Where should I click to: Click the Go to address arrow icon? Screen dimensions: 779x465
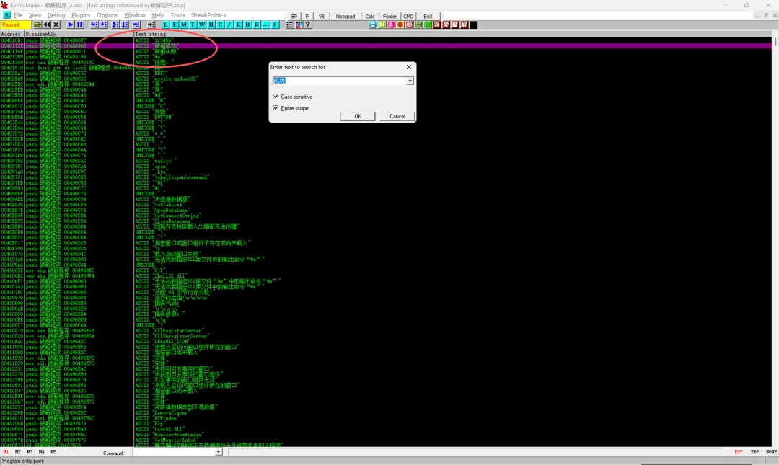pyautogui.click(x=151, y=25)
